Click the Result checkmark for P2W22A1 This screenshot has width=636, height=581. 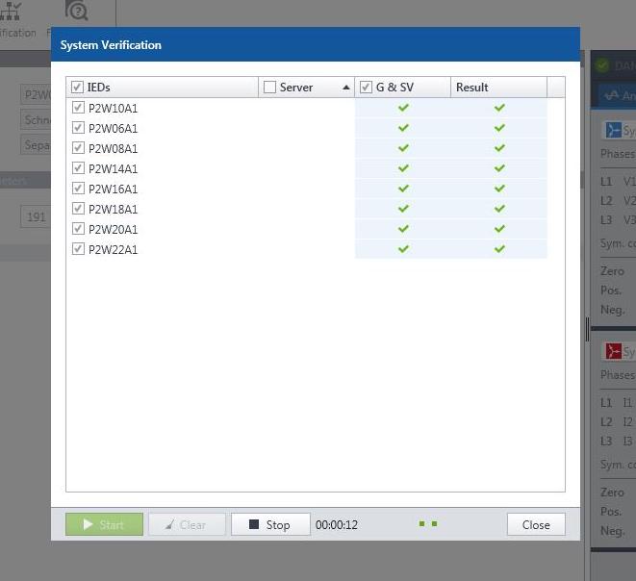[x=499, y=249]
